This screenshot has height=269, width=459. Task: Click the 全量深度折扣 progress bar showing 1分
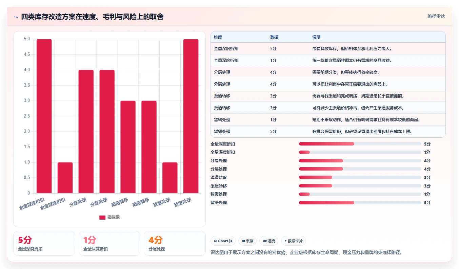tap(360, 152)
